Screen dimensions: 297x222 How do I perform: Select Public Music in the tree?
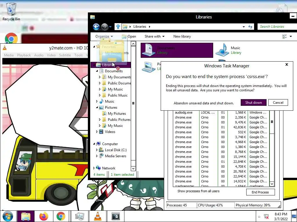pyautogui.click(x=117, y=95)
